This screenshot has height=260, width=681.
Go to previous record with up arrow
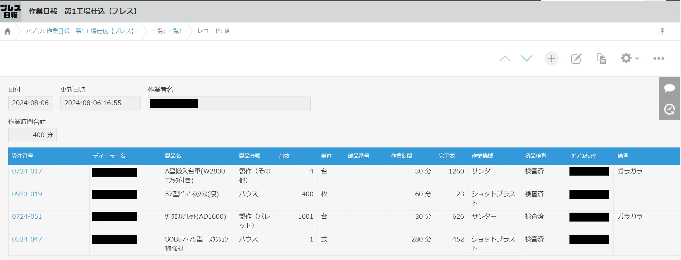pyautogui.click(x=505, y=59)
